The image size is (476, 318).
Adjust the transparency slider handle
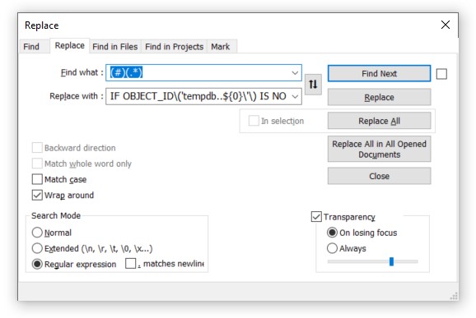pyautogui.click(x=391, y=261)
